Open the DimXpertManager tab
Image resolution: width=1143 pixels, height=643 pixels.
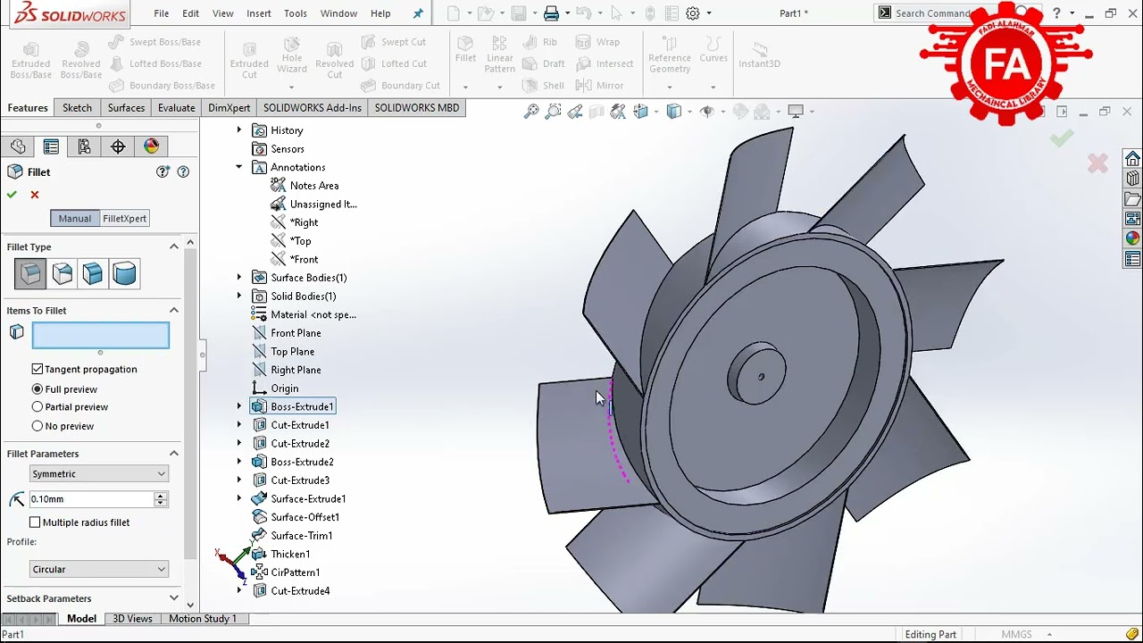click(118, 146)
